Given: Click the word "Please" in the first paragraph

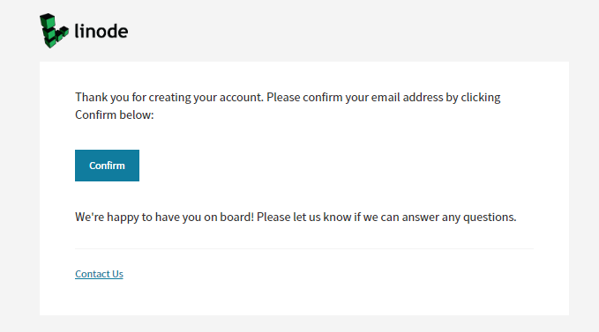Looking at the screenshot, I should coord(283,97).
